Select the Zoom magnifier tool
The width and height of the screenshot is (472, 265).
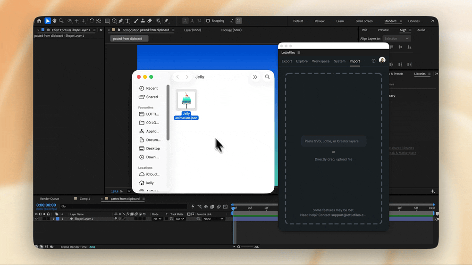click(61, 21)
